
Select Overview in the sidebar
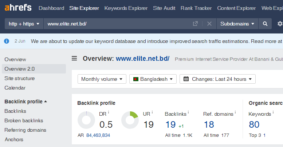[x=15, y=59]
